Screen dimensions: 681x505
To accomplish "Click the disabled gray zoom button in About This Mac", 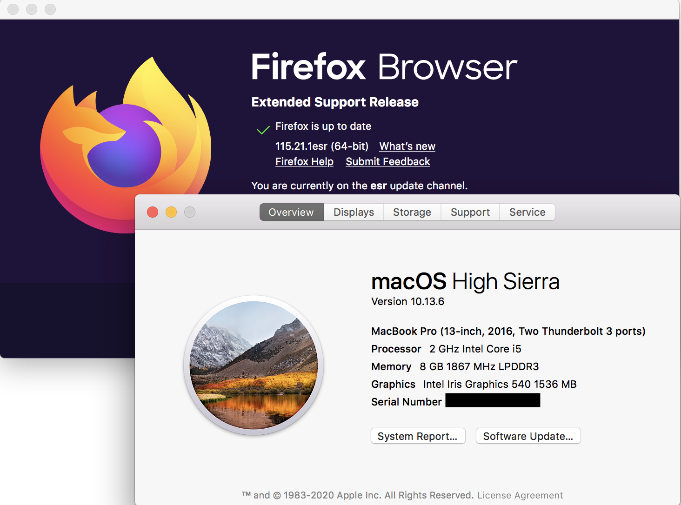I will coord(190,212).
